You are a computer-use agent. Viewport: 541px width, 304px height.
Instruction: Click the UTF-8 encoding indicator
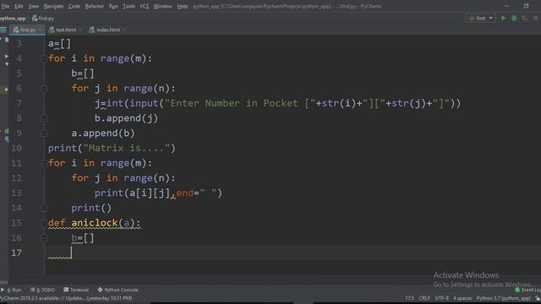(x=441, y=298)
